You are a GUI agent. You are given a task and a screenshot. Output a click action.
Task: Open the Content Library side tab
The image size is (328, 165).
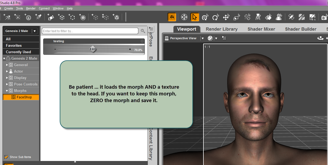coord(151,144)
